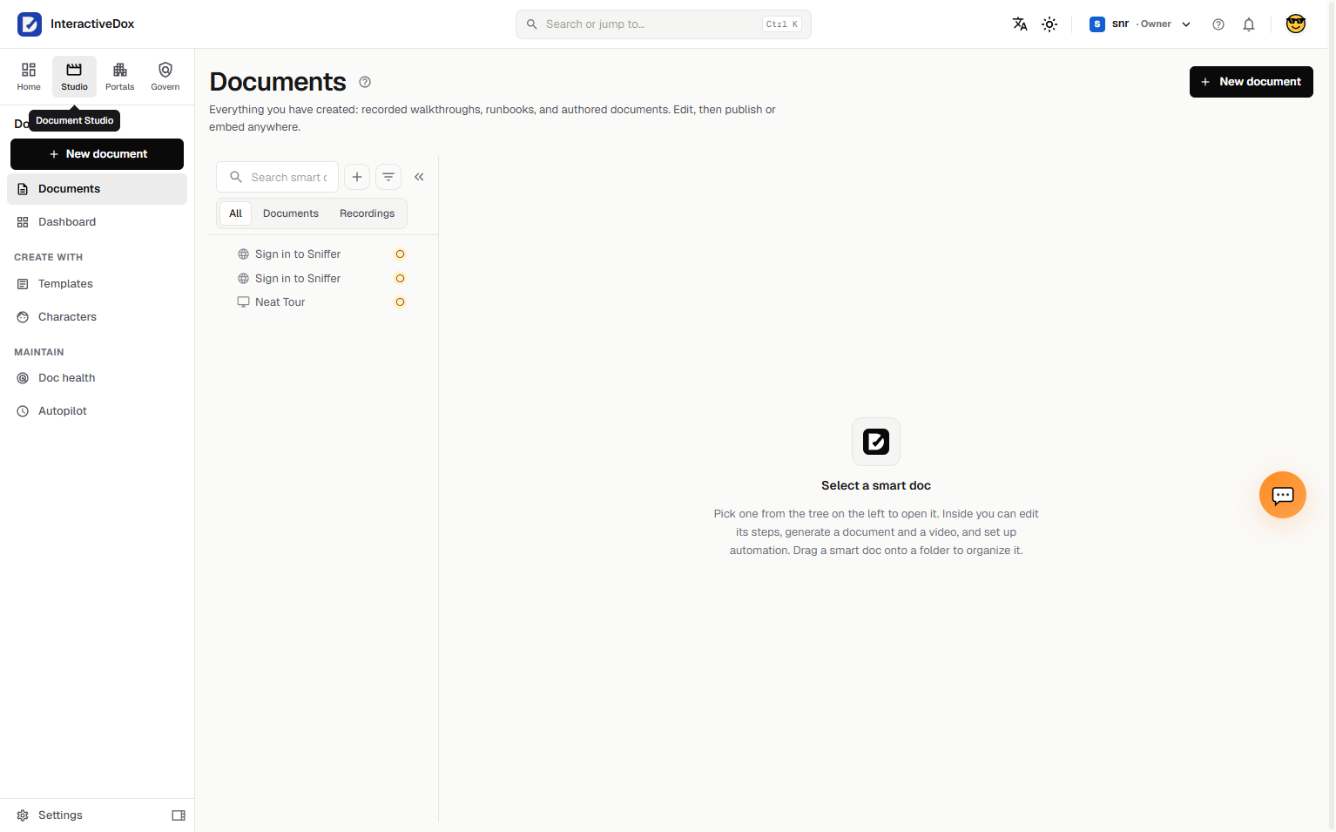Collapse the tree panel with double chevron
Image resolution: width=1336 pixels, height=832 pixels.
(x=419, y=177)
